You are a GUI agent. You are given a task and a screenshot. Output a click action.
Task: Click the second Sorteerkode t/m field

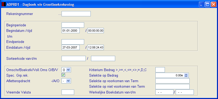(x=103, y=58)
